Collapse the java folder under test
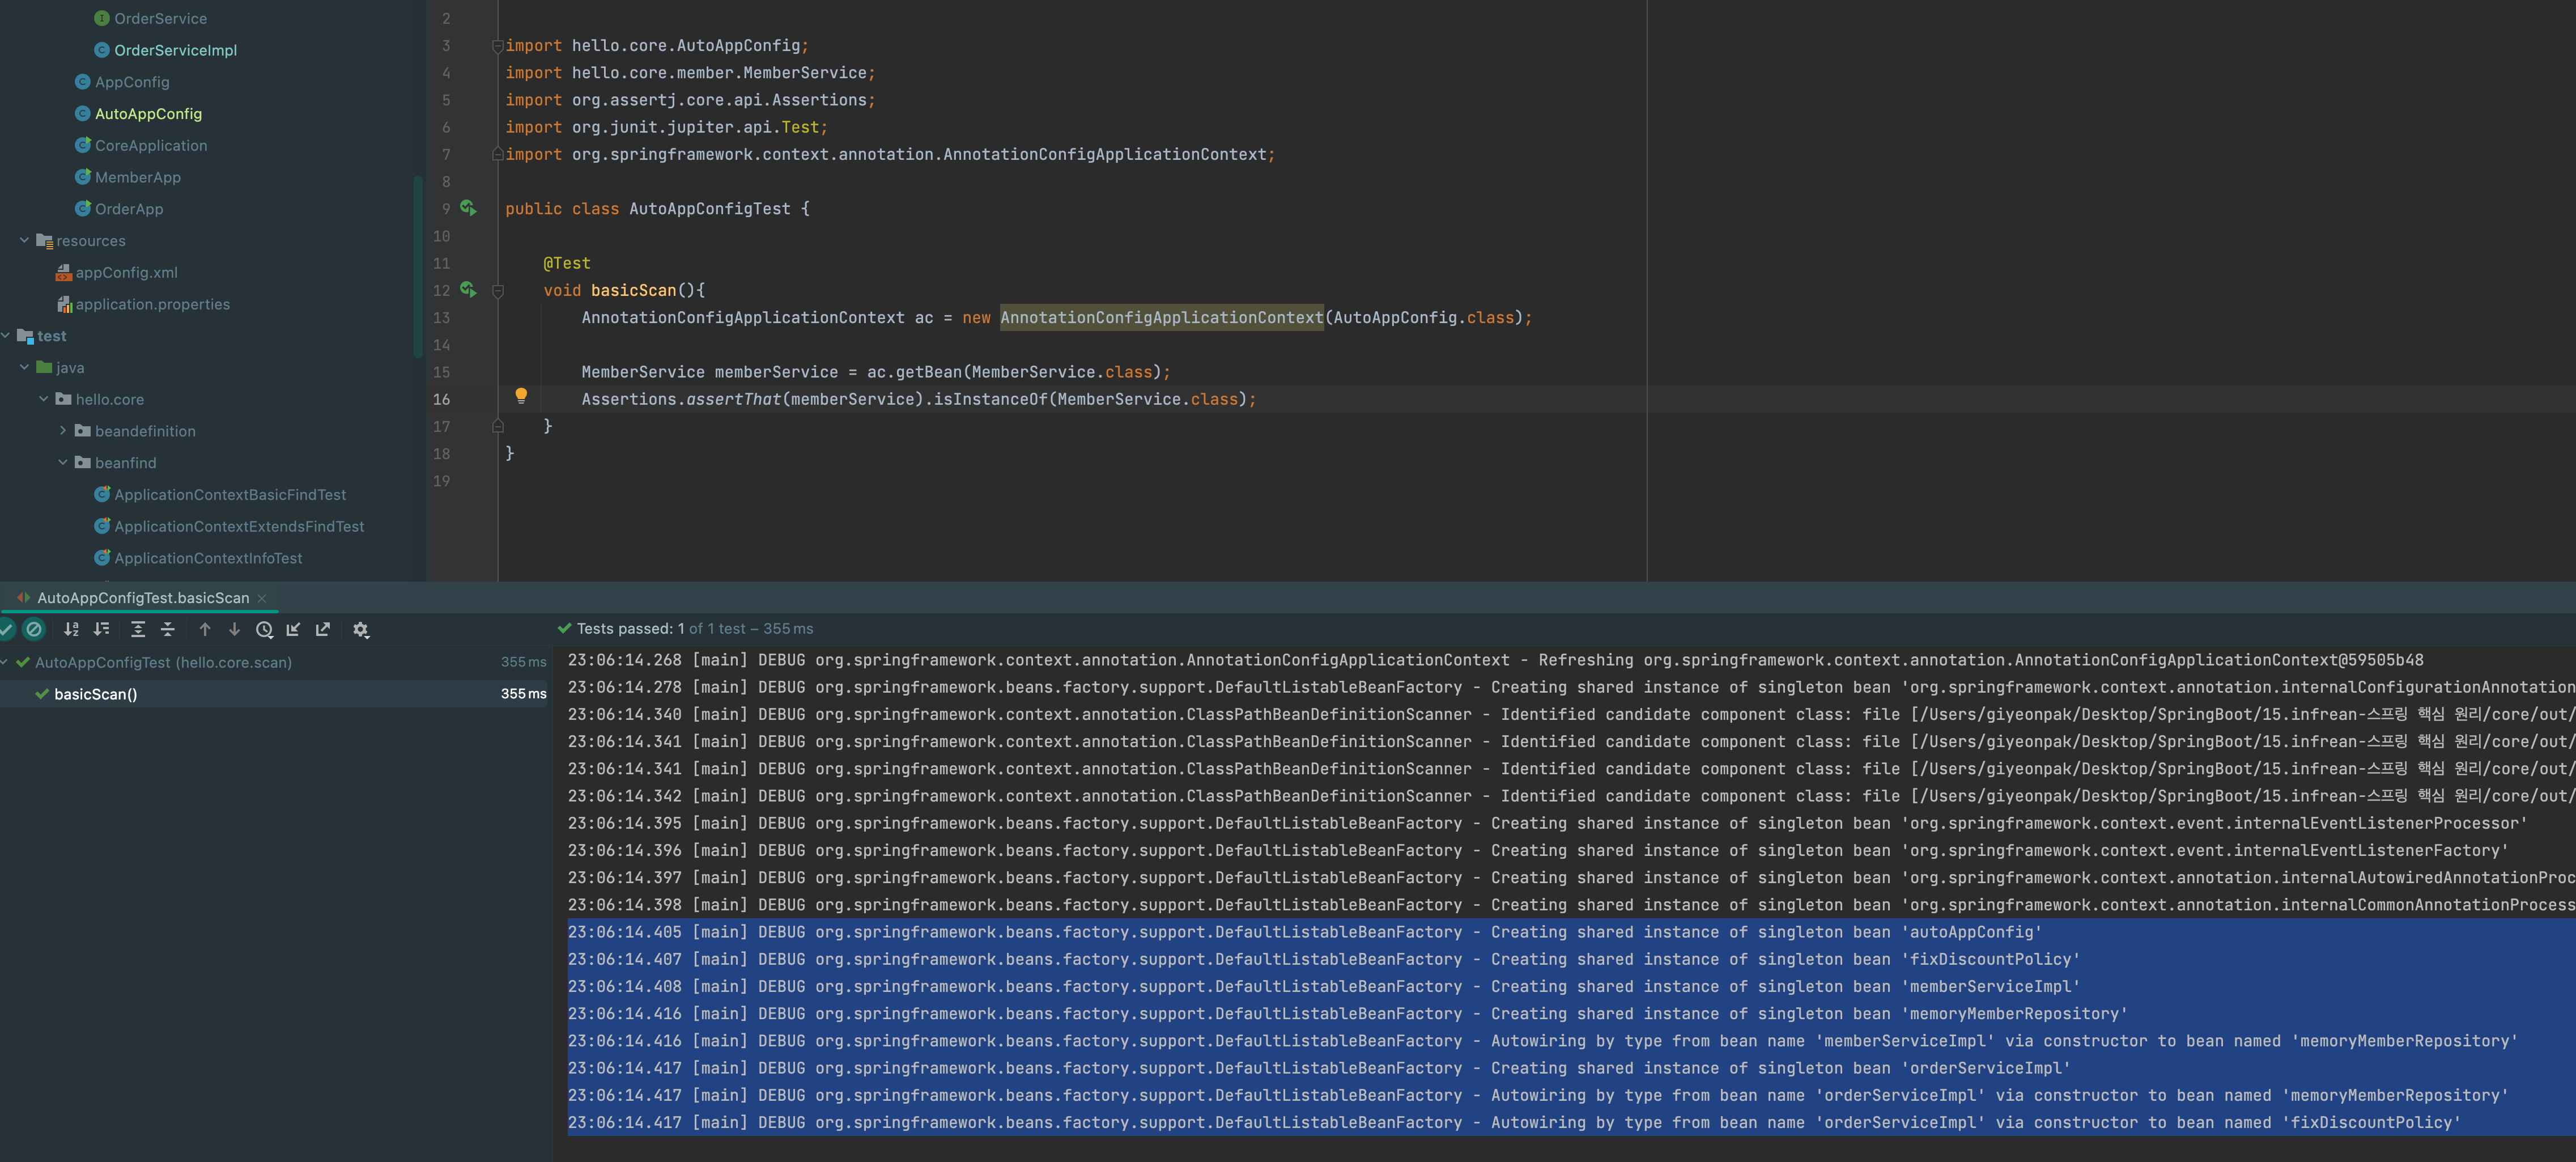 pos(24,367)
